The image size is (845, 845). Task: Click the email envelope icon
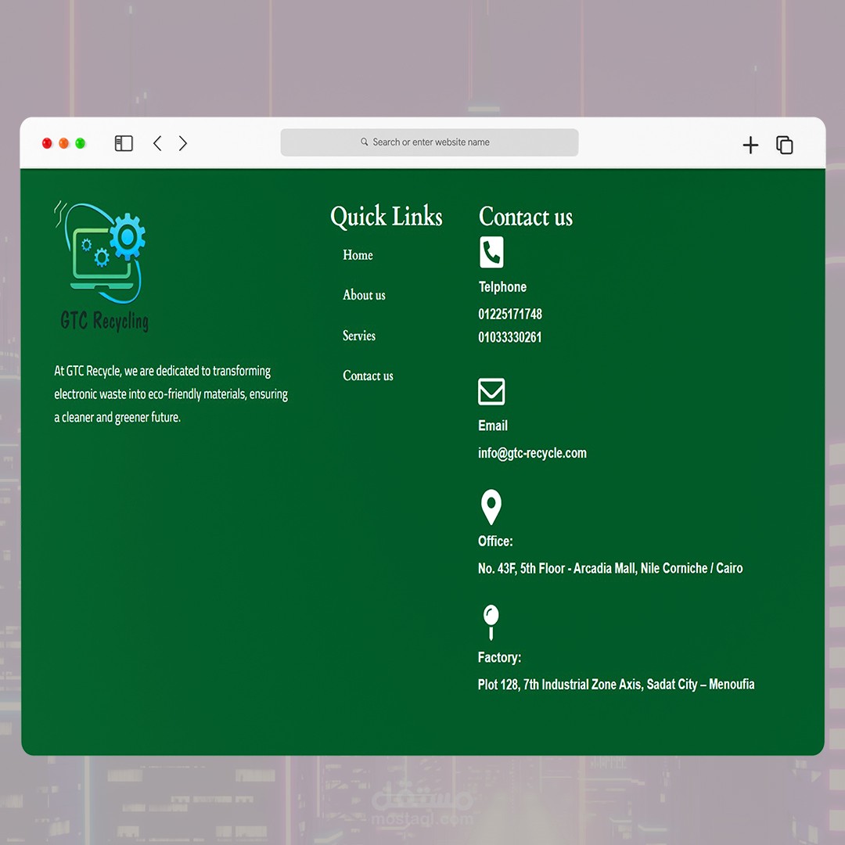pyautogui.click(x=491, y=392)
